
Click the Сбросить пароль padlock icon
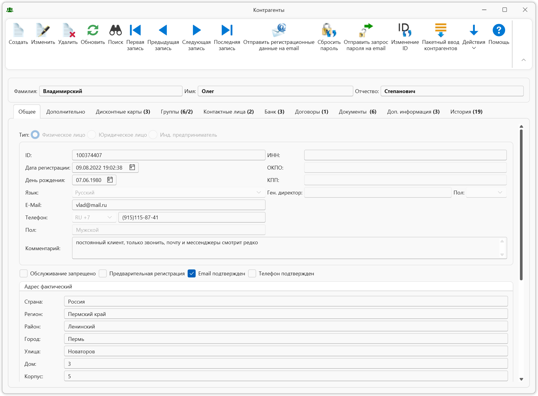click(x=329, y=31)
